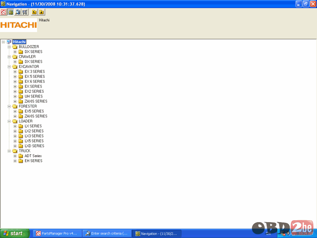Click the Hitachi logo image
Image resolution: width=317 pixels, height=238 pixels.
tap(18, 25)
